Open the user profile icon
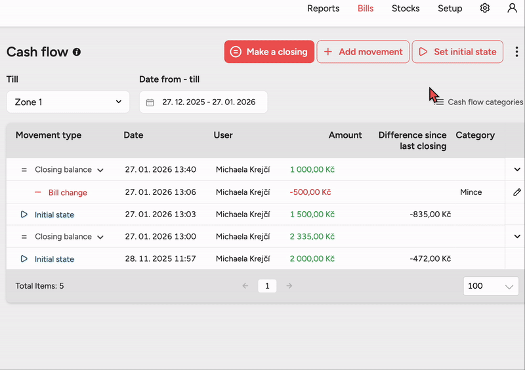The width and height of the screenshot is (525, 370). (513, 9)
